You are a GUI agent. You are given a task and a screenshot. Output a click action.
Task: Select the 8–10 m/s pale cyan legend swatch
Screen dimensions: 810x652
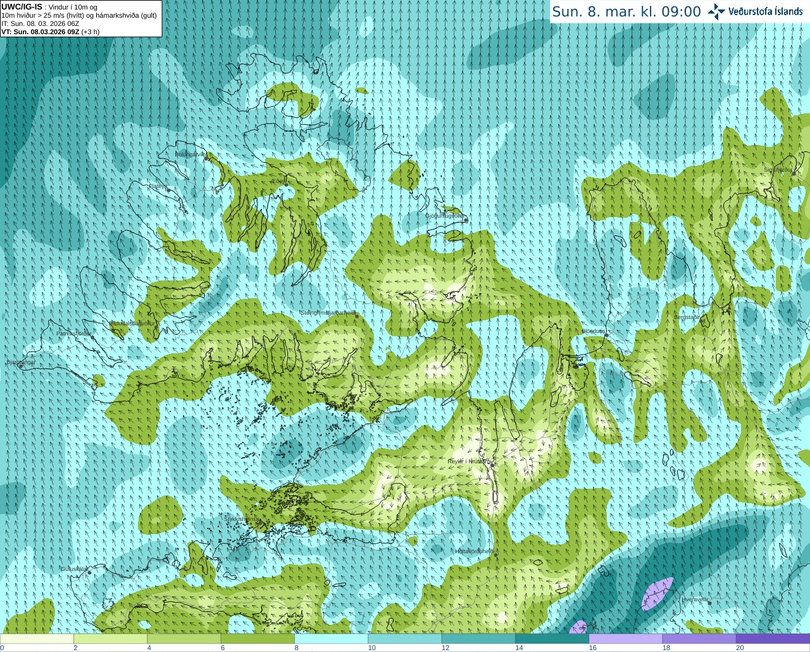tap(331, 639)
